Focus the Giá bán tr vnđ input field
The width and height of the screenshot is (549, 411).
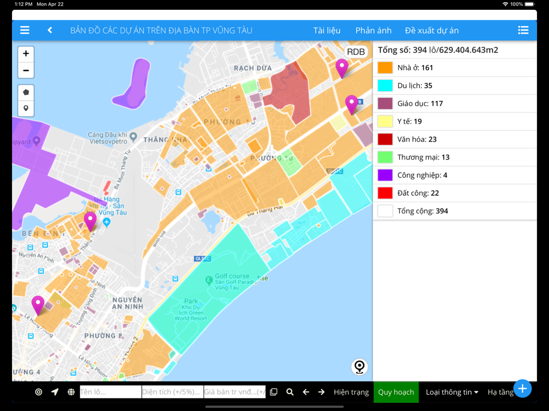point(234,392)
